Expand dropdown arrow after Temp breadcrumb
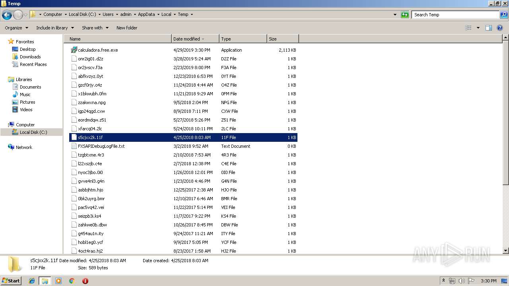Viewport: 509px width, 286px height. (192, 14)
